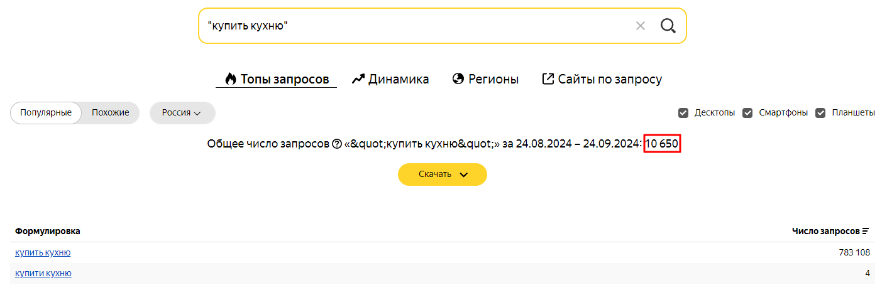Select the Популярные toggle option
Screen dimensions: 887x290
[46, 113]
